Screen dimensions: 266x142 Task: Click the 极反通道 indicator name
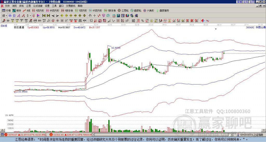pyautogui.click(x=19, y=27)
